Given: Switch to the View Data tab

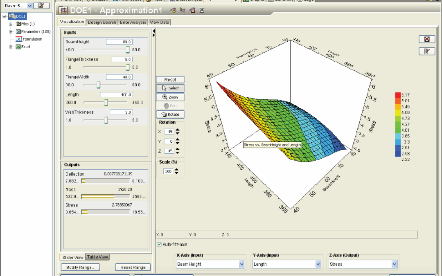Looking at the screenshot, I should [160, 22].
